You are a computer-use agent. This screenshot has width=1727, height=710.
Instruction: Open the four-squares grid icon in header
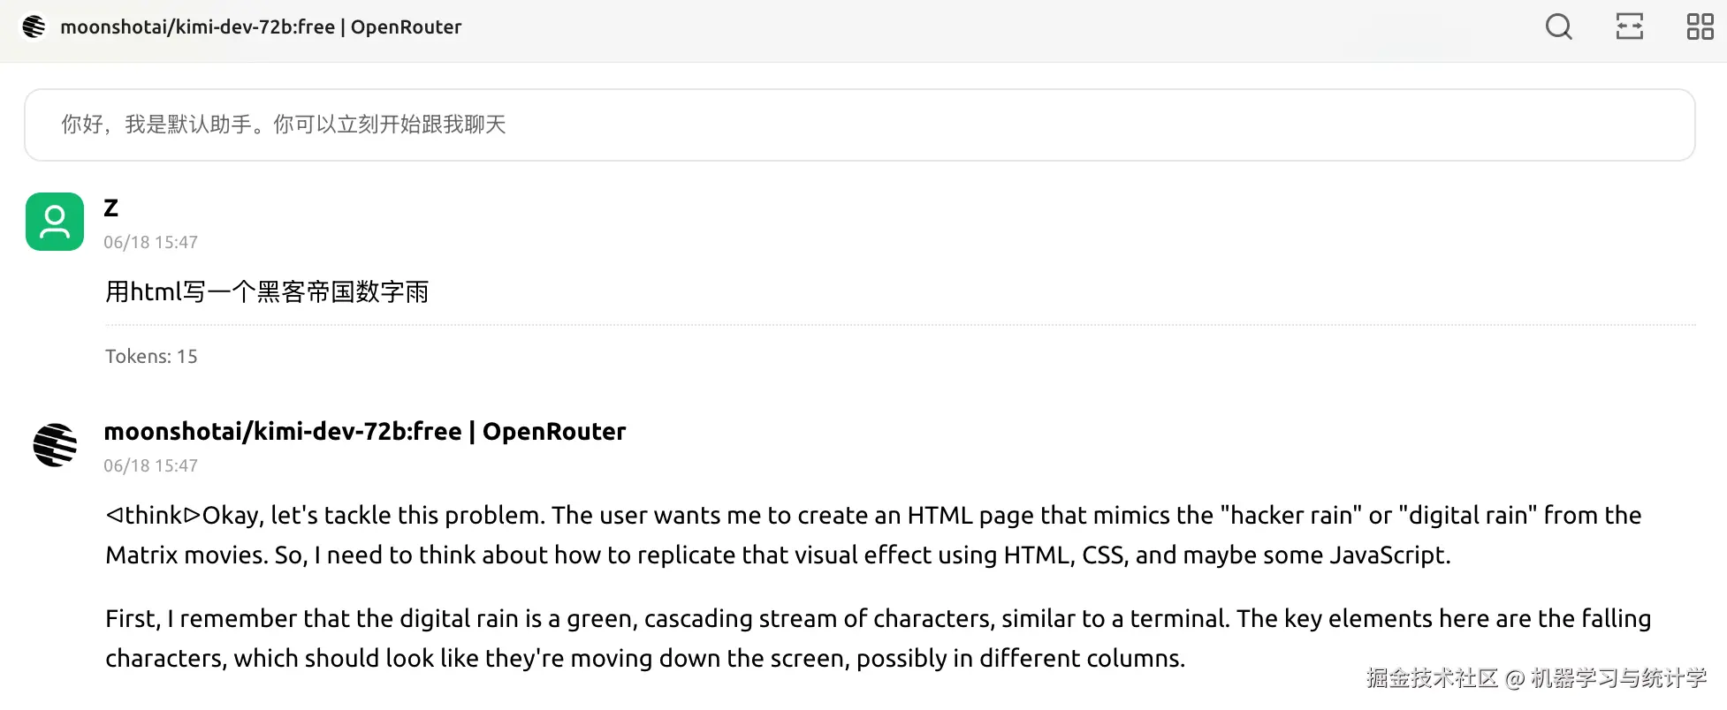click(1700, 26)
